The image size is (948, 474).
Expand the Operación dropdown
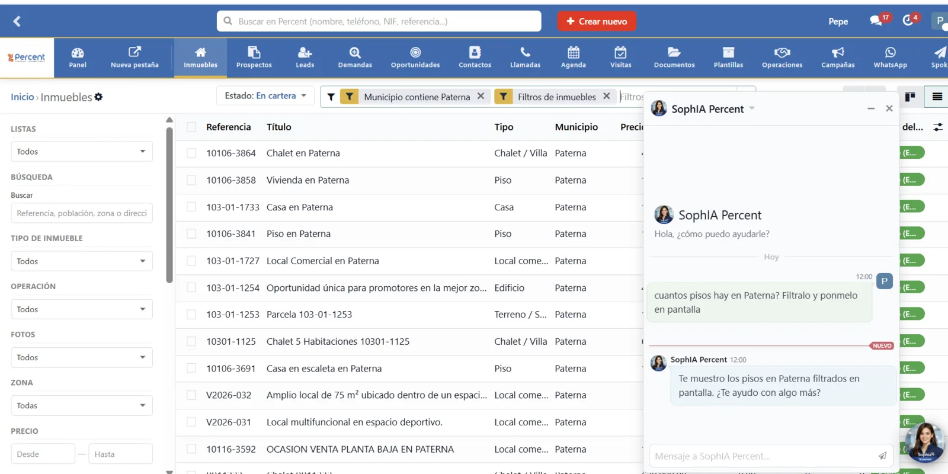pos(82,309)
